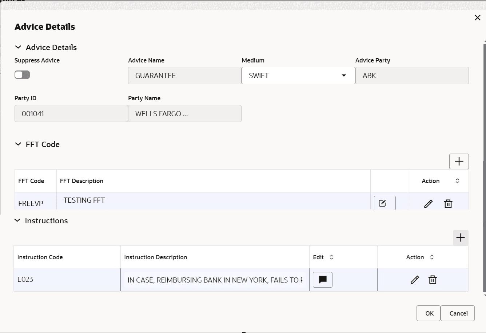Screen dimensions: 486x333
Task: Add a new Instruction row
Action: (461, 237)
